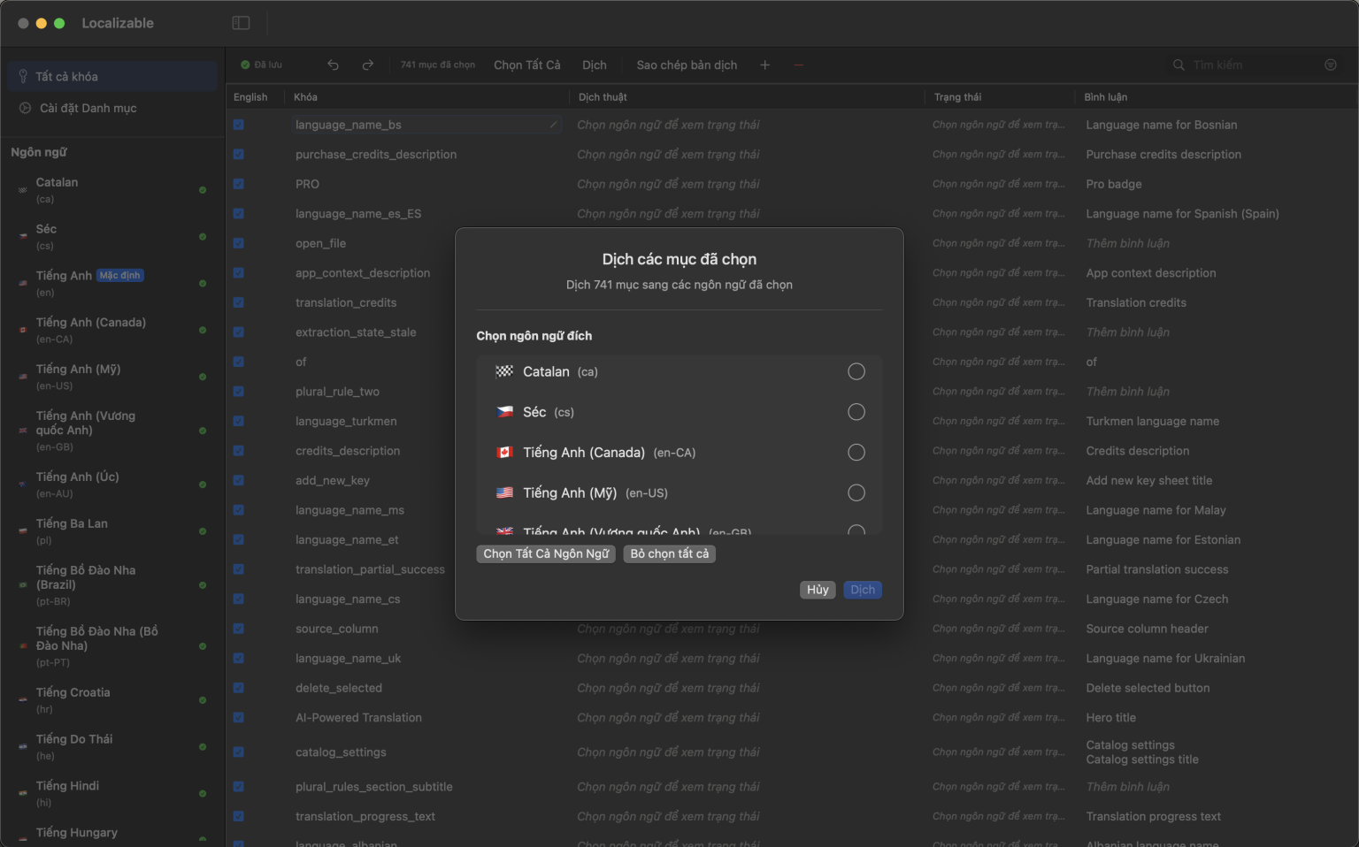Viewport: 1359px width, 847px height.
Task: Click the English column header
Action: point(250,97)
